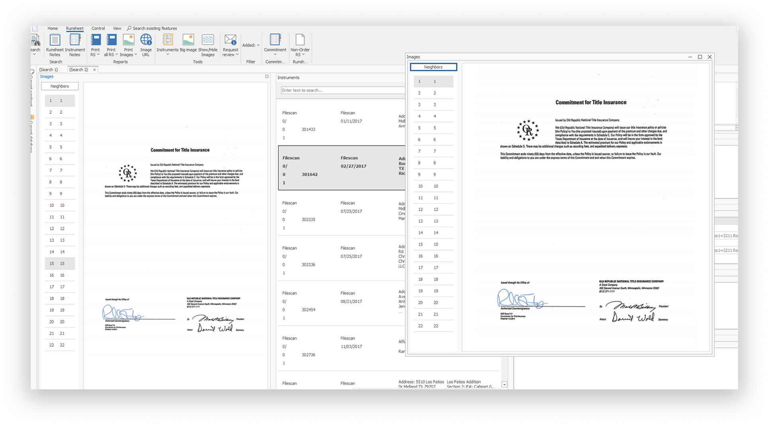Screen dimensions: 769x425
Task: Select page 5 in docked Images list
Action: pos(60,147)
